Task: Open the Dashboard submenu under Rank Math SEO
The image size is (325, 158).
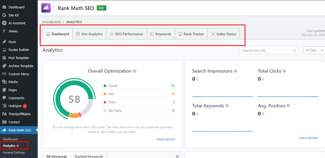Action: pyautogui.click(x=10, y=139)
